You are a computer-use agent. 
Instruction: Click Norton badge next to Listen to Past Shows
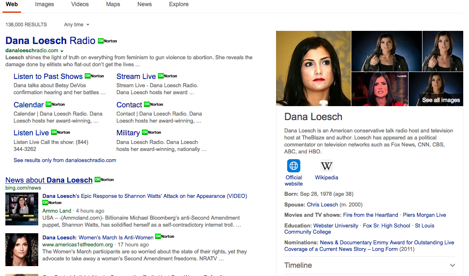(94, 76)
